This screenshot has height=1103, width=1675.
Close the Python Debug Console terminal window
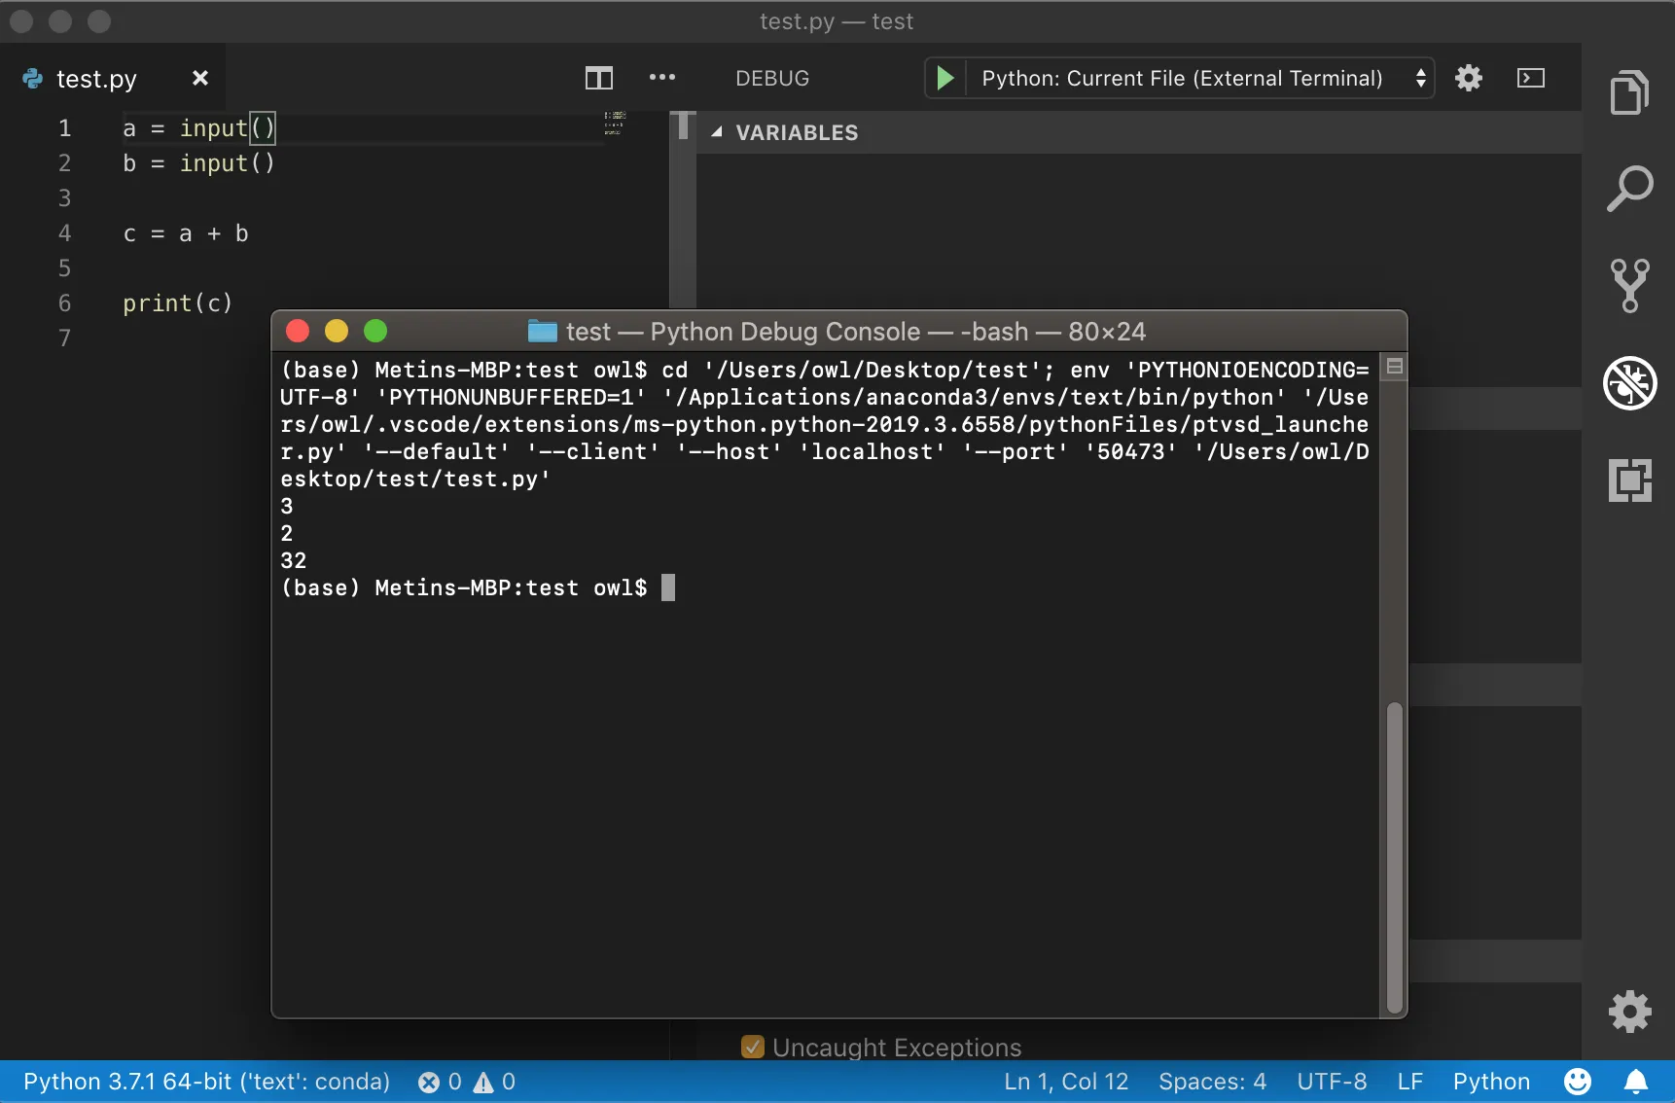(x=298, y=331)
